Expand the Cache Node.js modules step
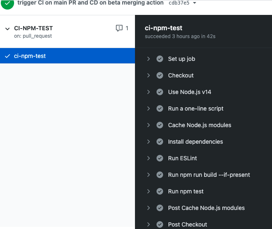272x229 pixels. pos(148,125)
